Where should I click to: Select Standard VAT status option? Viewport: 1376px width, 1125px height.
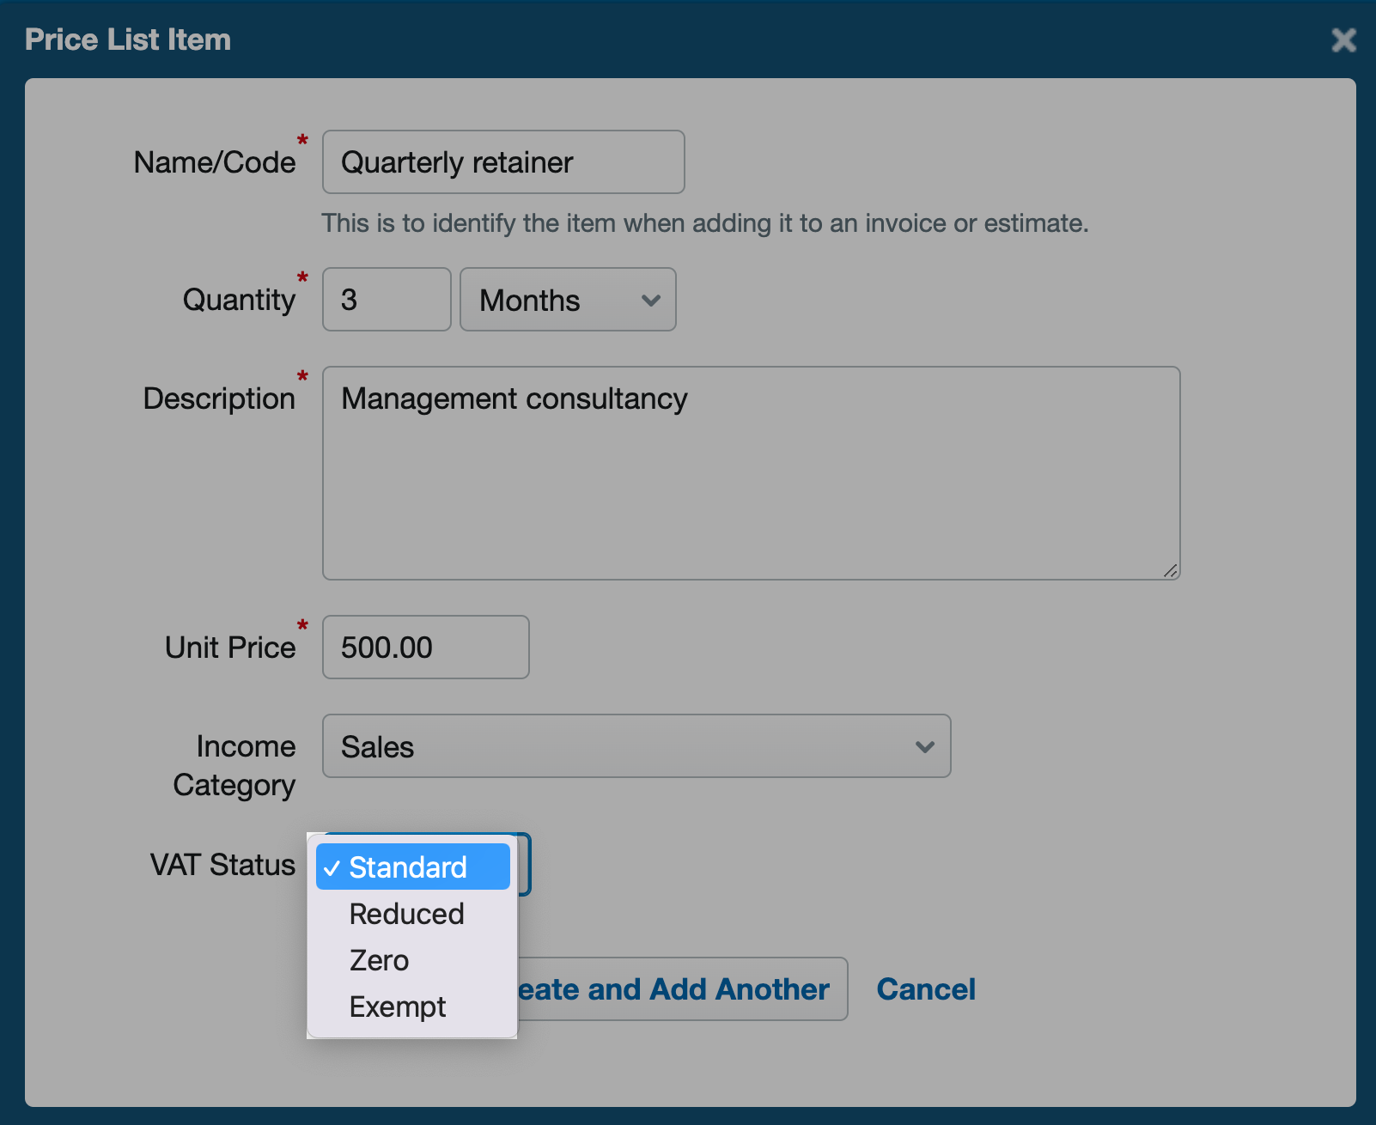pyautogui.click(x=413, y=867)
